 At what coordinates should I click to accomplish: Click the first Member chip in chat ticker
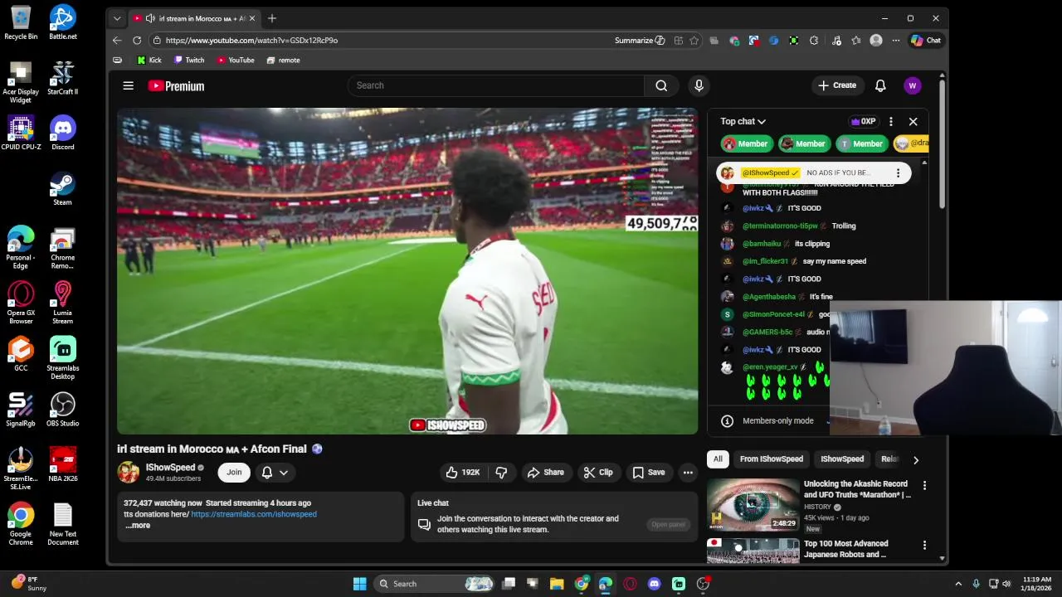coord(747,143)
